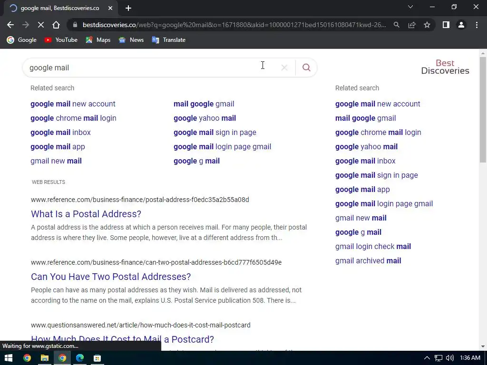This screenshot has width=487, height=365.
Task: Open File Explorer from the taskbar
Action: tap(44, 358)
